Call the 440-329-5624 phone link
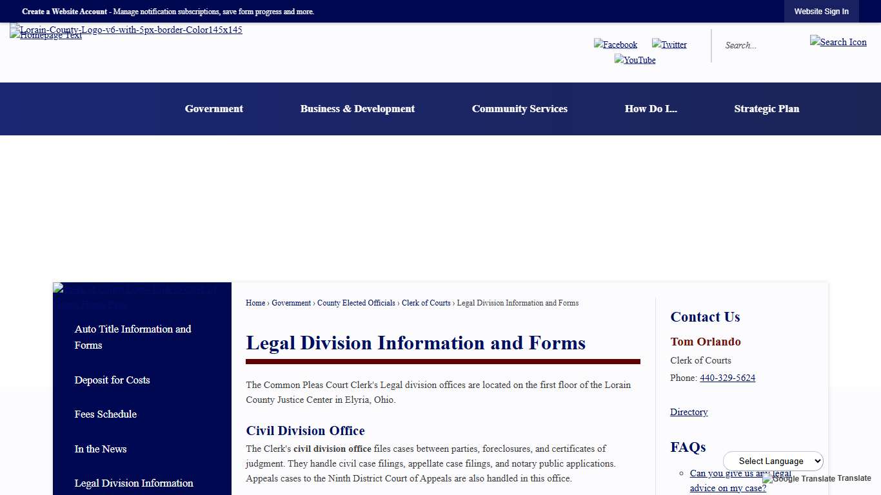The width and height of the screenshot is (881, 495). click(728, 378)
